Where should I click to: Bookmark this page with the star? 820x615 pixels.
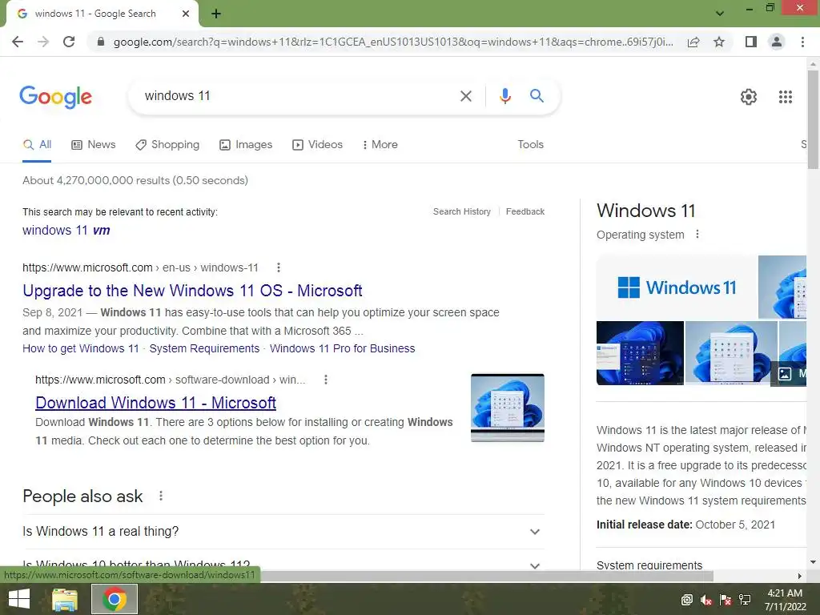[719, 42]
